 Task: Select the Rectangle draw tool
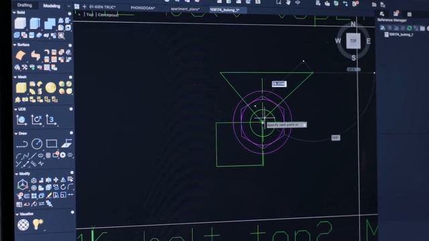point(52,143)
